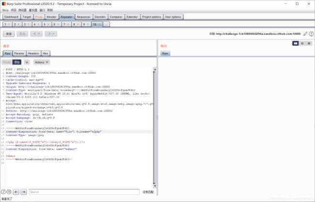This screenshot has width=315, height=202.
Task: Open the Proxy tab
Action: (x=39, y=17)
